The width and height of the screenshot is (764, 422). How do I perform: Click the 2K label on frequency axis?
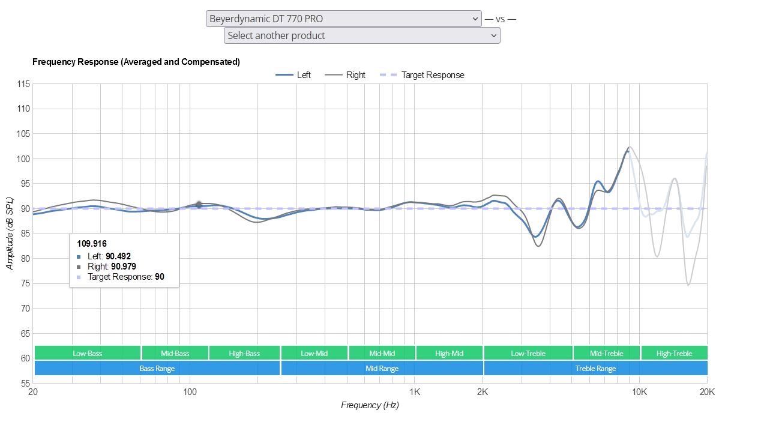(x=483, y=391)
